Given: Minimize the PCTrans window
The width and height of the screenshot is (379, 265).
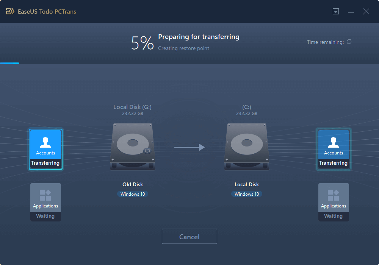Looking at the screenshot, I should [351, 12].
